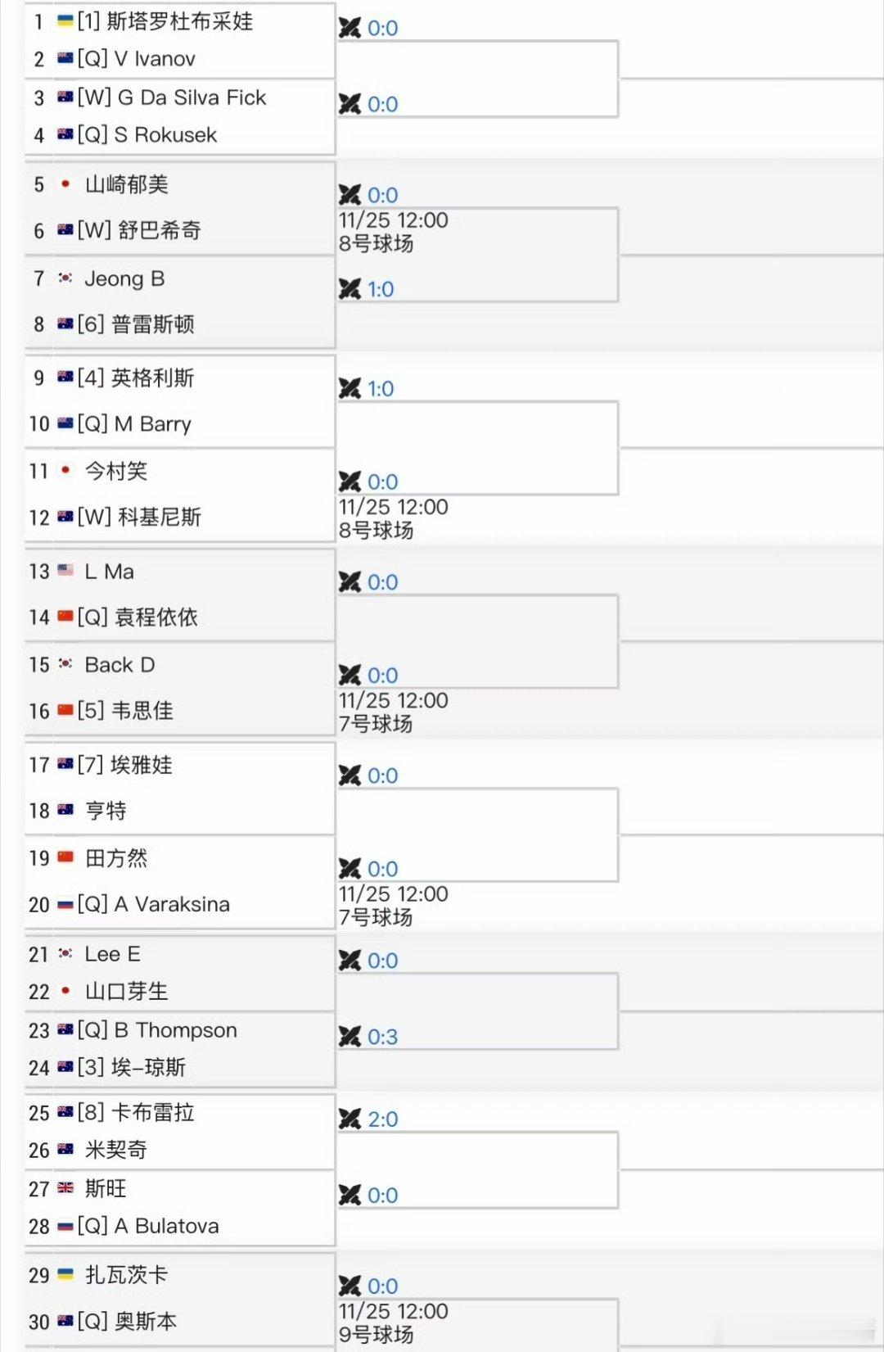Select player [1] 斯塔罗杜布采娃
The image size is (884, 1352).
click(x=165, y=21)
